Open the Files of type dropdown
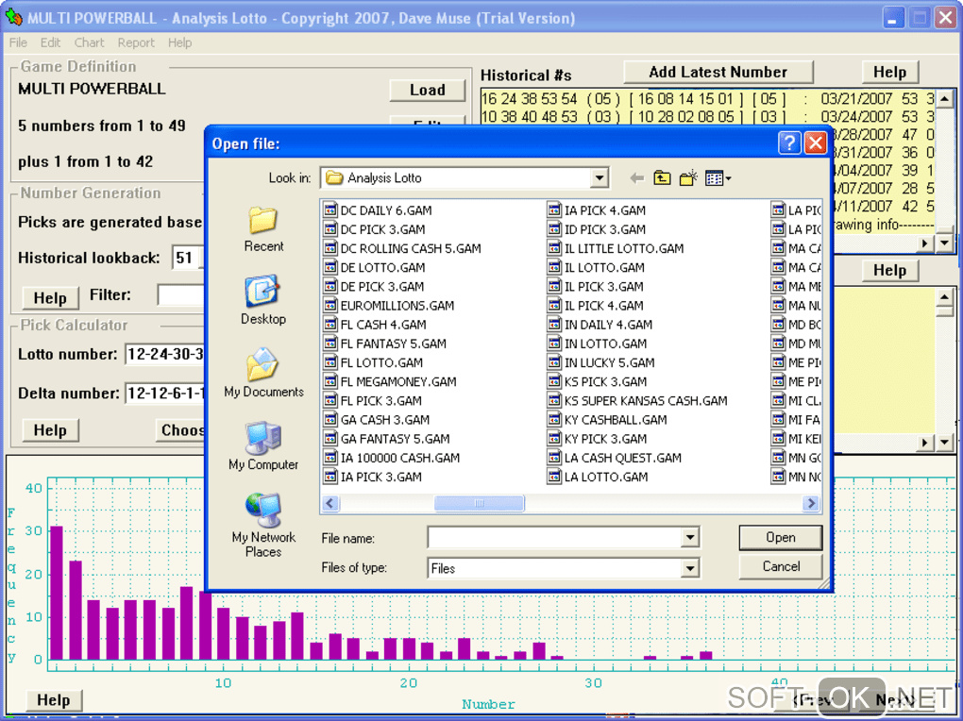 click(690, 568)
